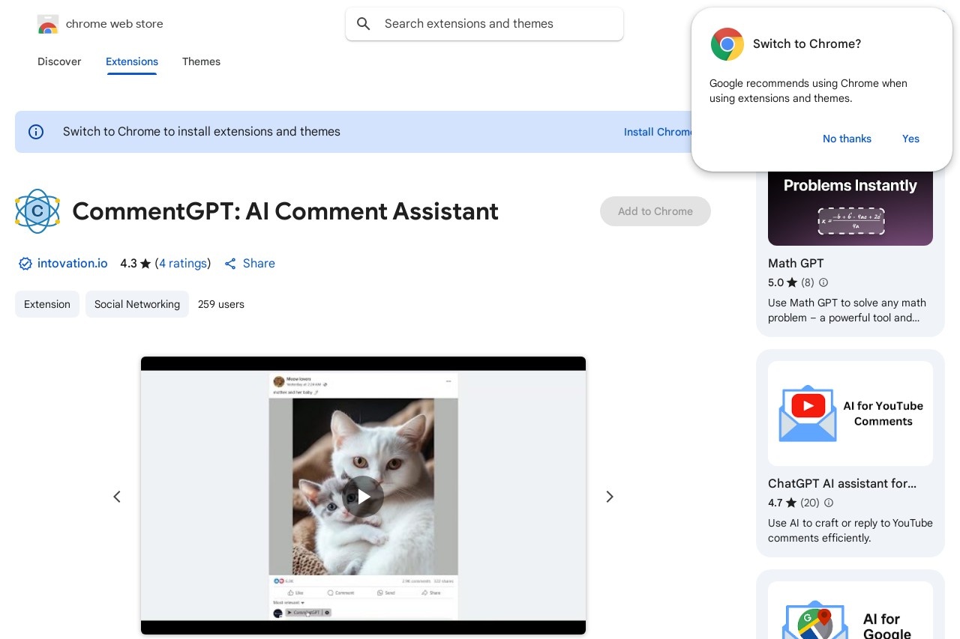
Task: Click info icon next to ChatGPT AI assistant rating
Action: coord(829,503)
